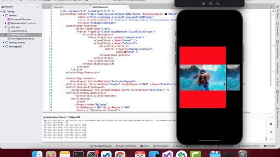Open the Tasks pad
Viewport: 280px width, 157px height.
(177, 146)
